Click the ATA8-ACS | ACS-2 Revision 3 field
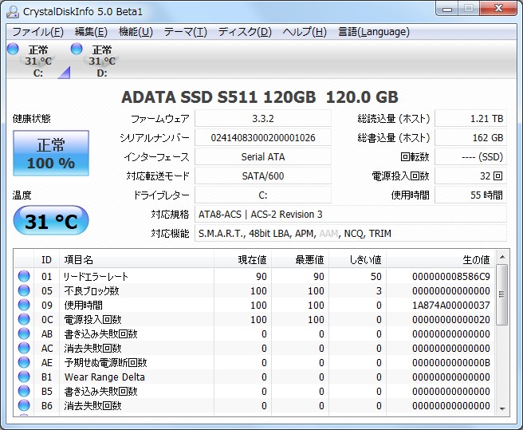Image resolution: width=523 pixels, height=430 pixels. click(x=351, y=215)
